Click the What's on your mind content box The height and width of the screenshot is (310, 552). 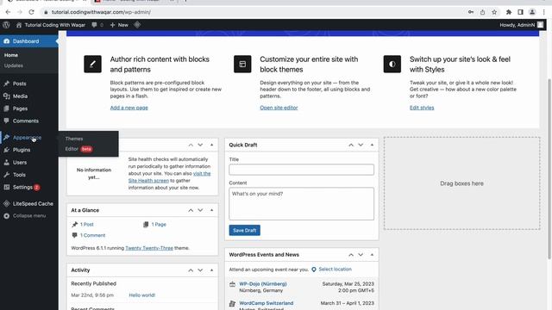(301, 204)
